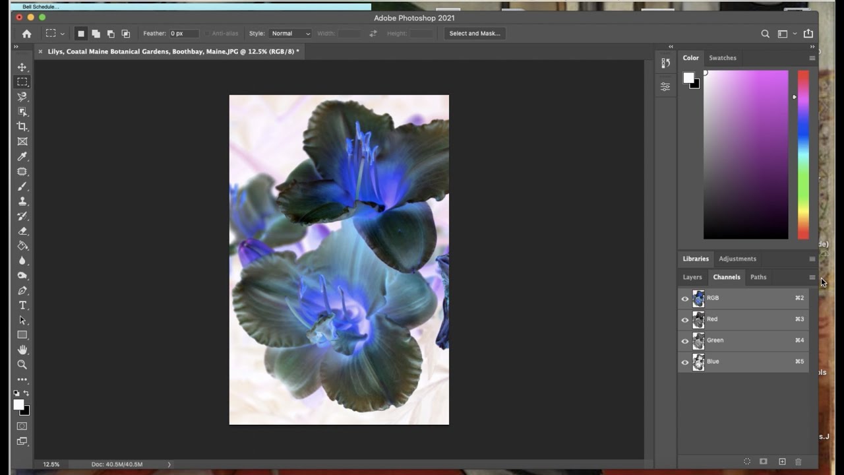Toggle visibility of Green channel
Image resolution: width=844 pixels, height=475 pixels.
click(685, 341)
